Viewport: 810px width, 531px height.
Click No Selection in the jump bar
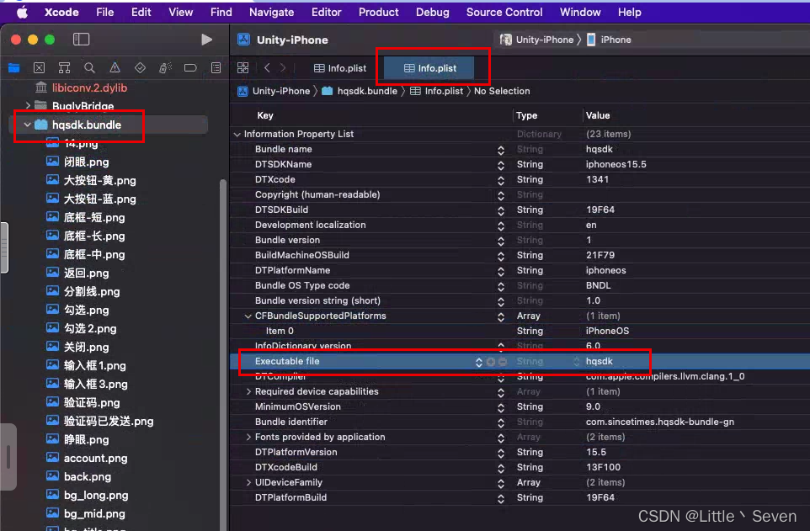[502, 92]
